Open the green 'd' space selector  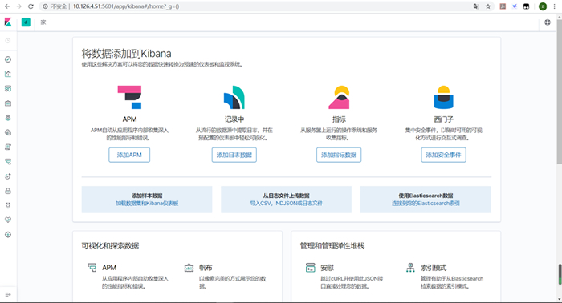pos(26,22)
